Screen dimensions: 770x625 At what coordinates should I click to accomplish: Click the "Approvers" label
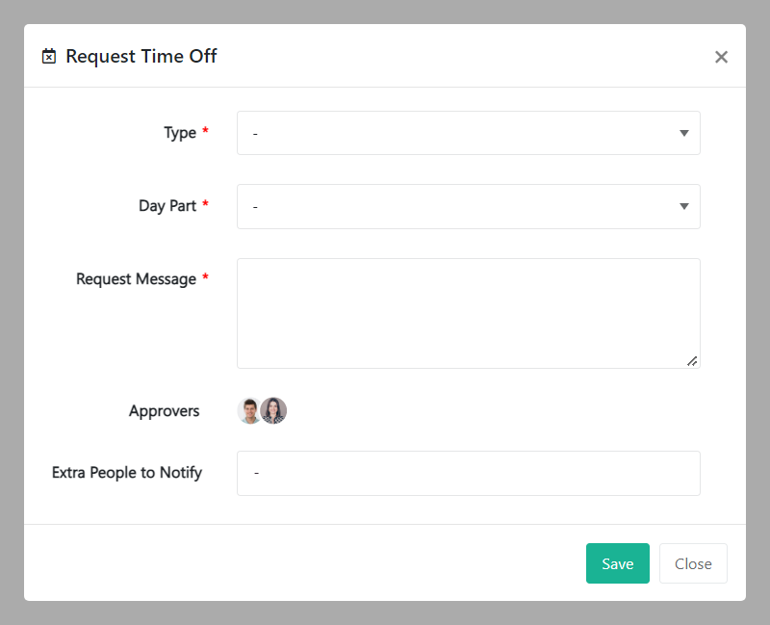click(x=165, y=411)
